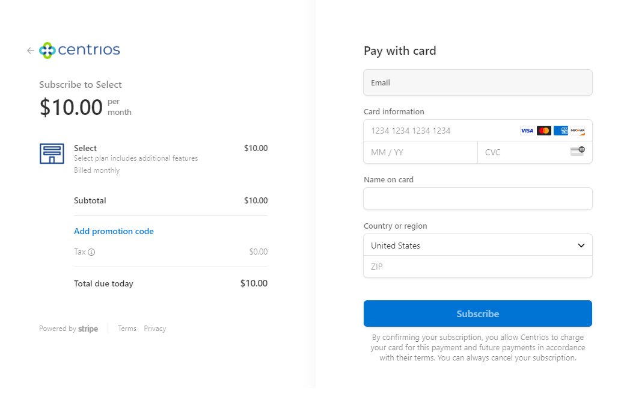Click the Visa card icon

(527, 131)
